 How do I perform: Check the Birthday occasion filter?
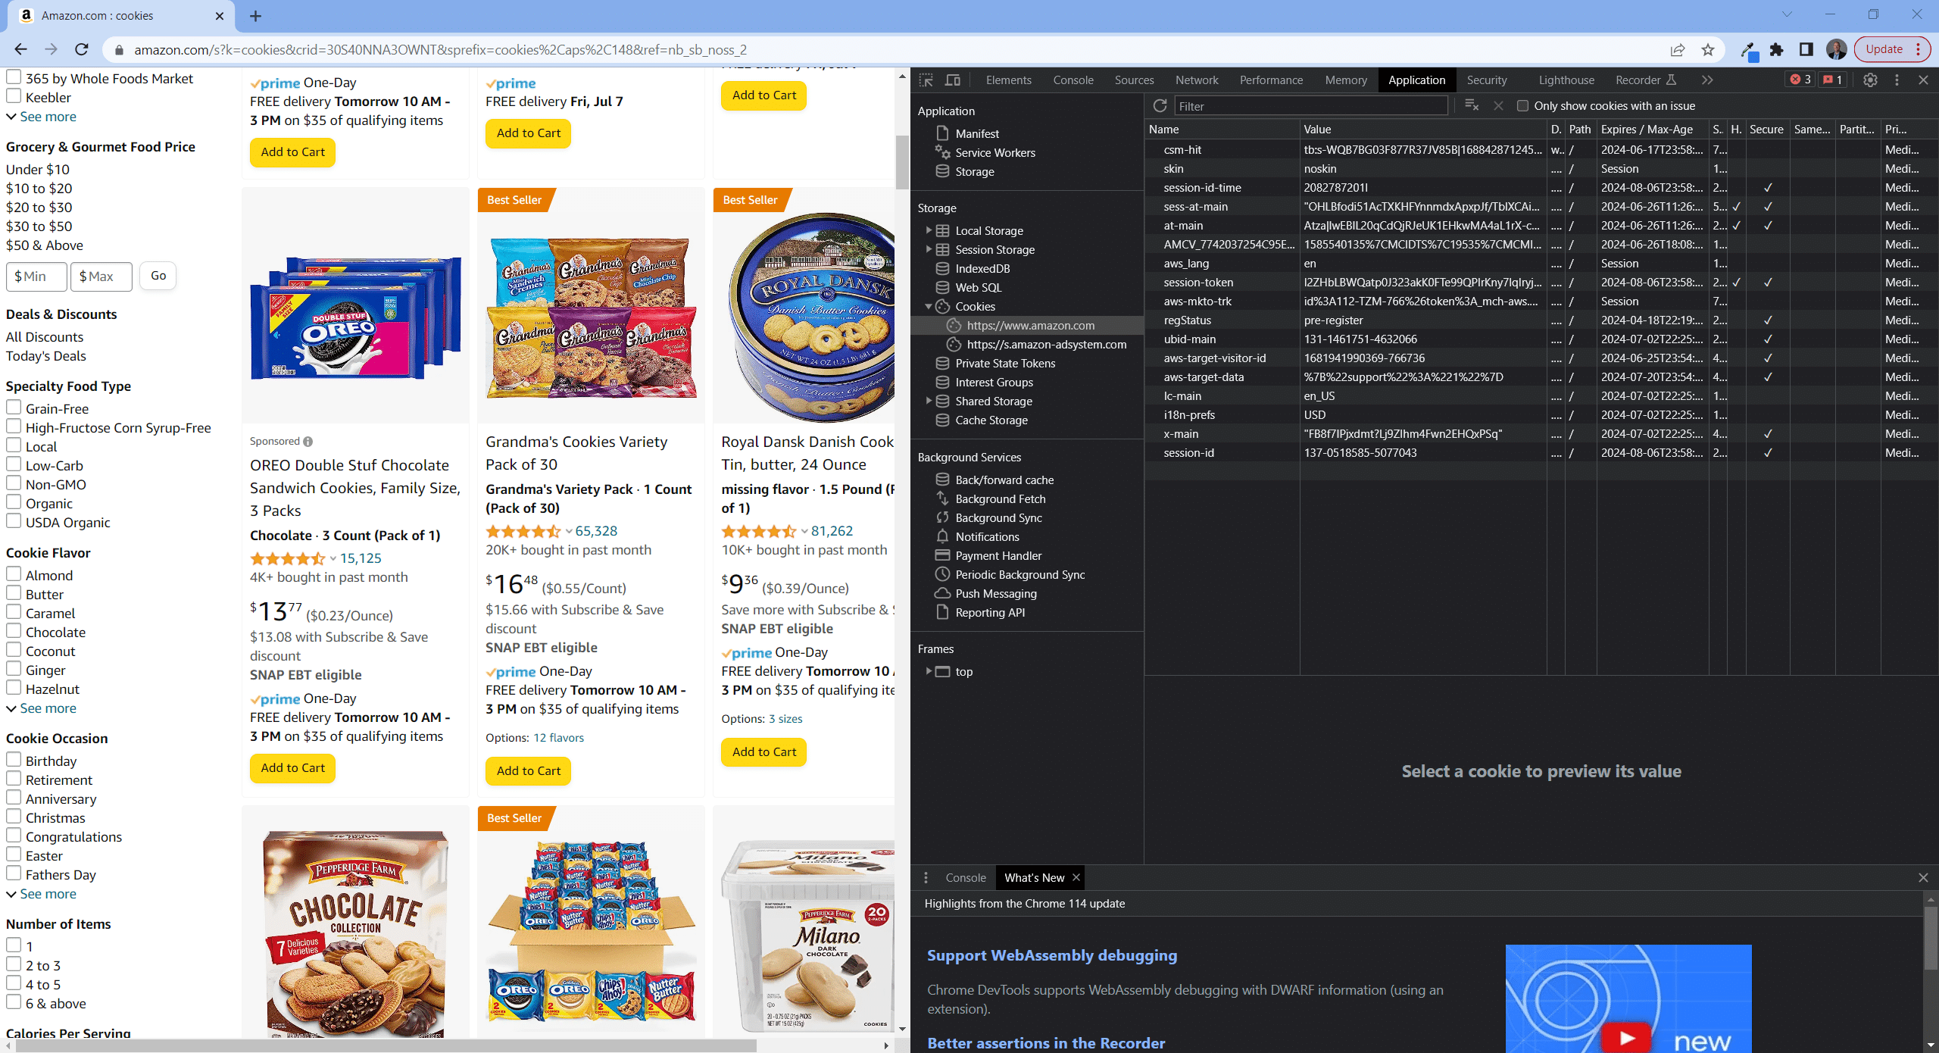click(x=14, y=760)
